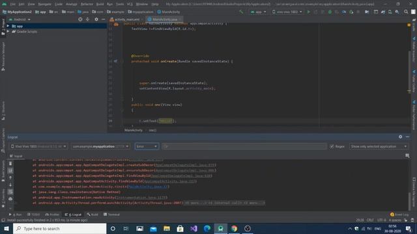Open the Event Log
Image resolution: width=417 pixels, height=234 pixels.
(399, 214)
